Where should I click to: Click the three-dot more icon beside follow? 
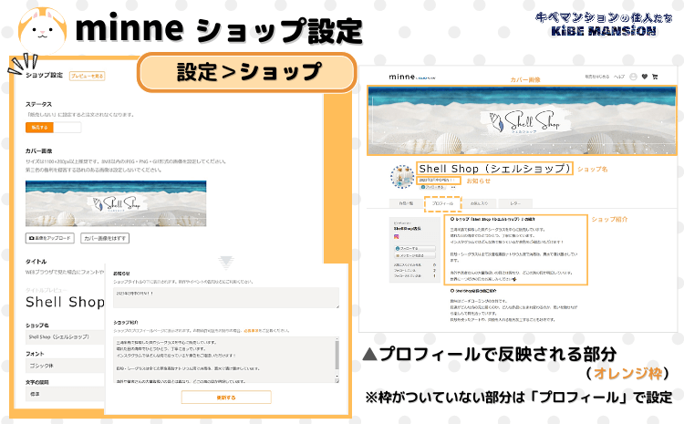pyautogui.click(x=453, y=187)
